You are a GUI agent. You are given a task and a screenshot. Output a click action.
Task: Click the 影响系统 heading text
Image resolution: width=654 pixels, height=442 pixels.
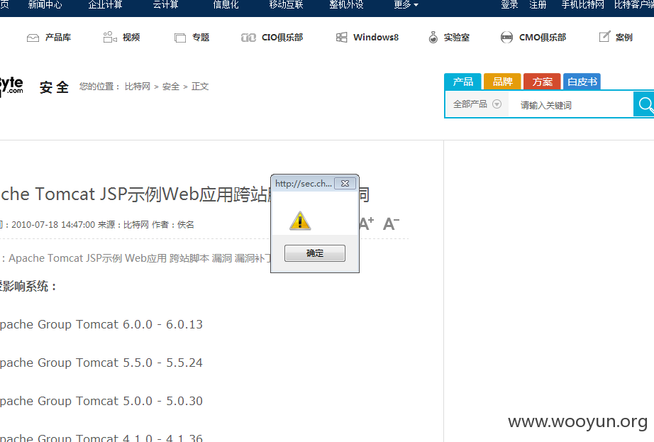[x=25, y=286]
